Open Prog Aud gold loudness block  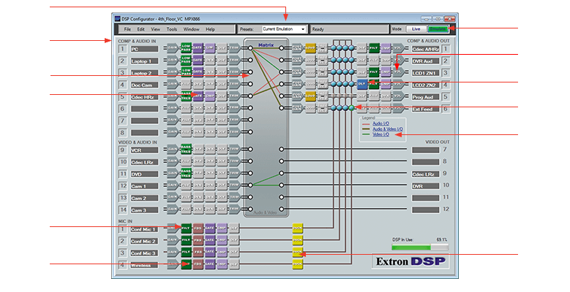pyautogui.click(x=310, y=96)
